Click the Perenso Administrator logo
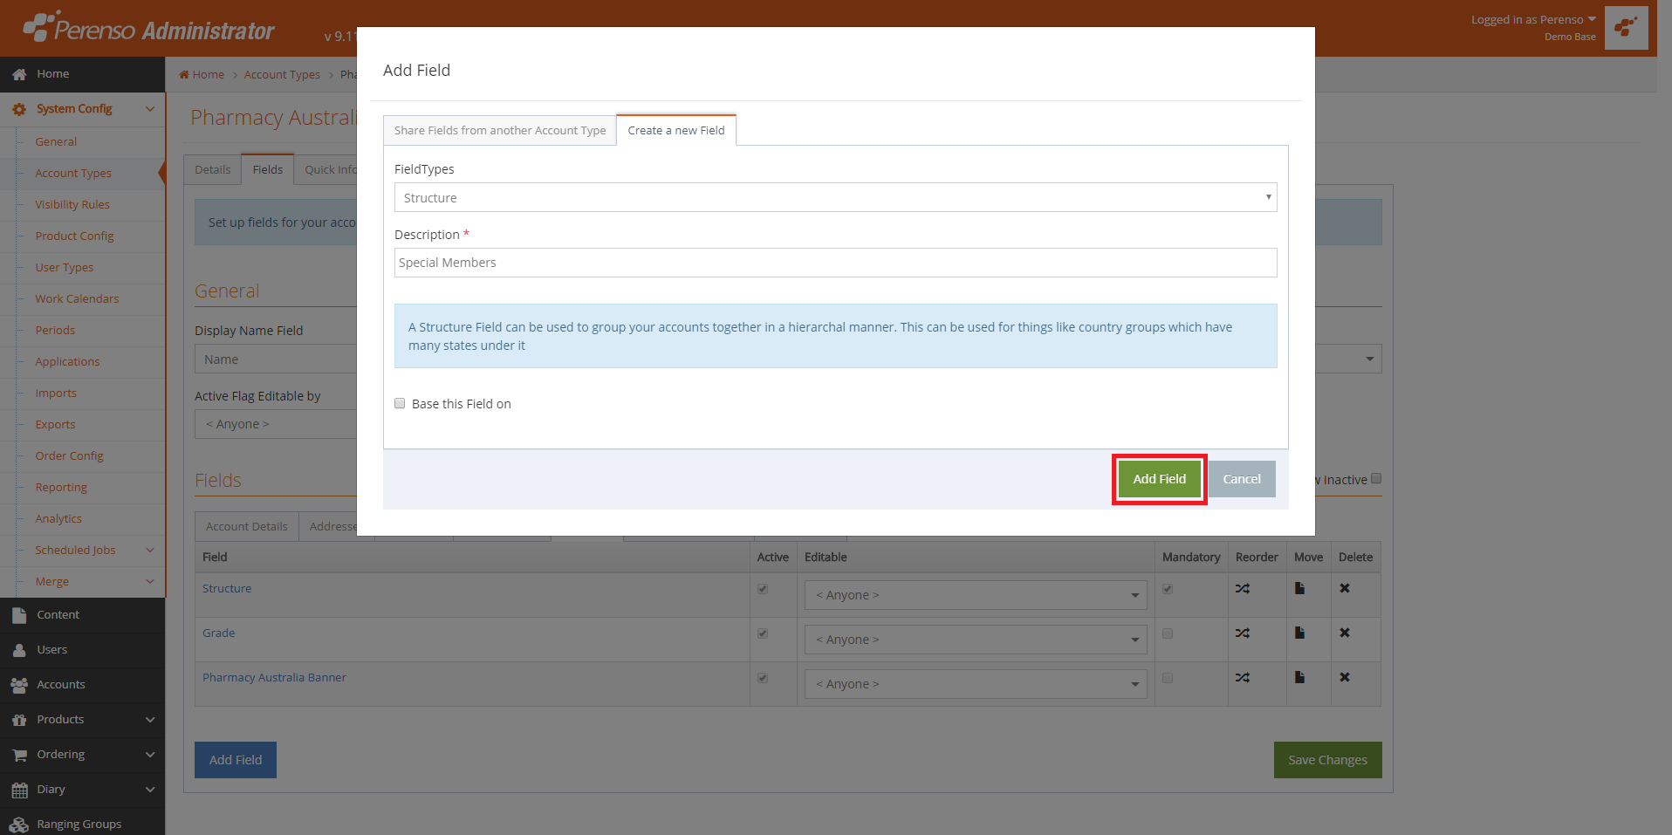The image size is (1672, 835). click(148, 29)
